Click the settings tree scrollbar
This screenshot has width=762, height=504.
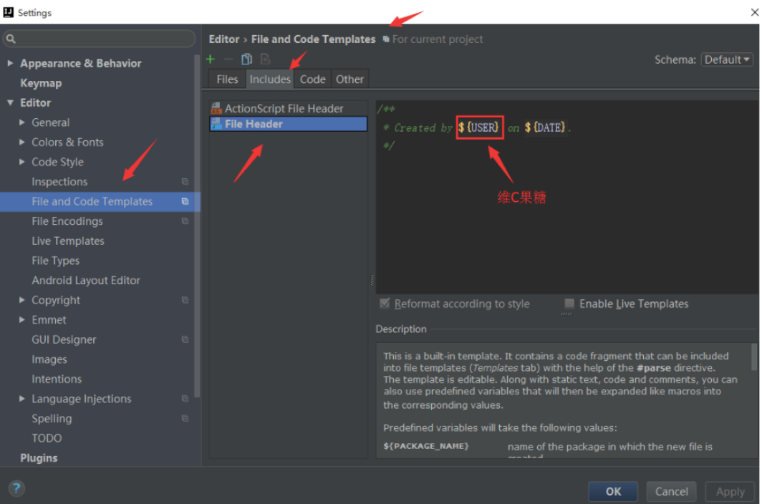click(197, 226)
